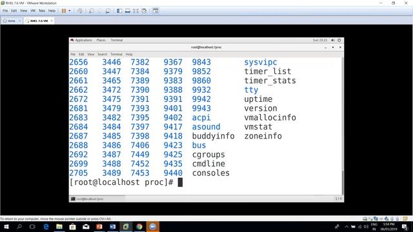
Task: Open the terminal's Terminal menu
Action: point(116,54)
